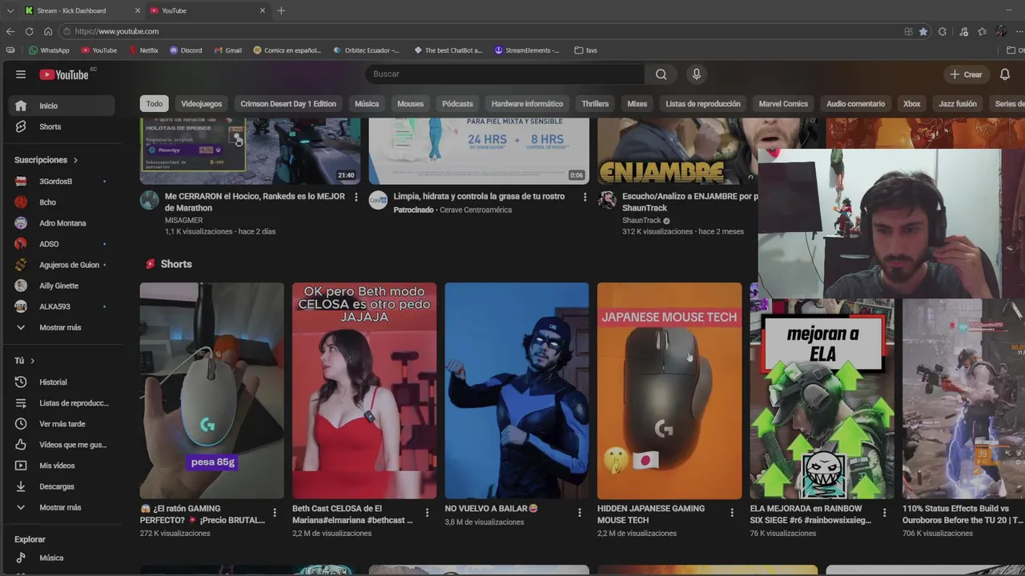This screenshot has width=1025, height=576.
Task: Select the Thrillers filter chip
Action: pos(595,104)
